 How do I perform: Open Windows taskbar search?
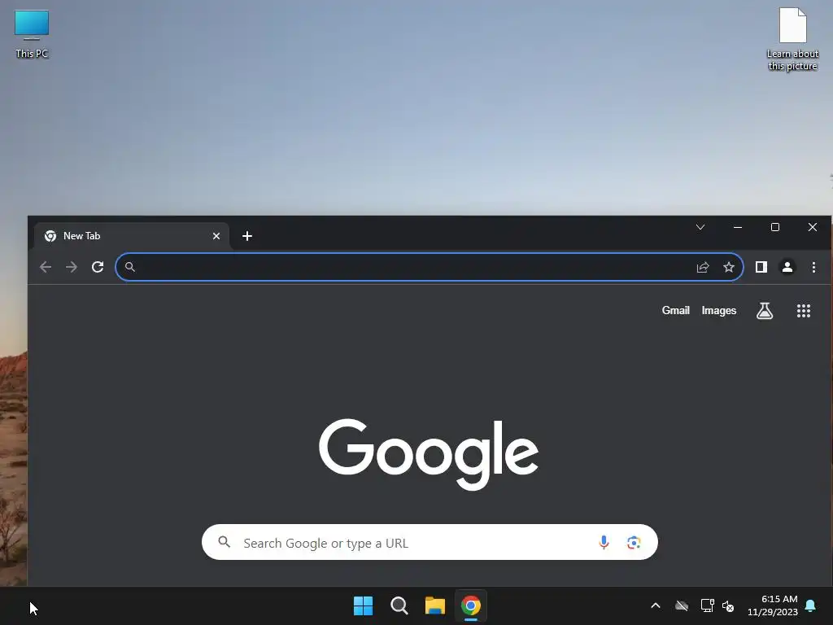[399, 605]
